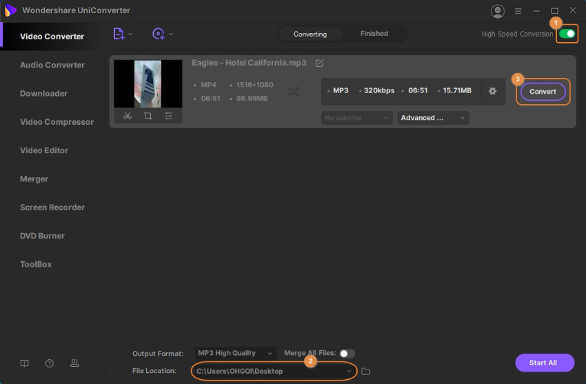Click the Add Files icon
The width and height of the screenshot is (586, 384).
pos(119,34)
